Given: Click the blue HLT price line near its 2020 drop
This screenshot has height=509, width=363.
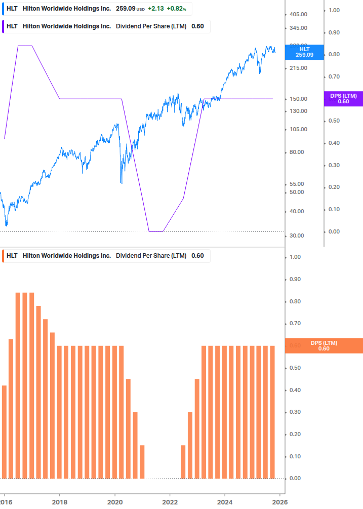Looking at the screenshot, I should [x=120, y=162].
